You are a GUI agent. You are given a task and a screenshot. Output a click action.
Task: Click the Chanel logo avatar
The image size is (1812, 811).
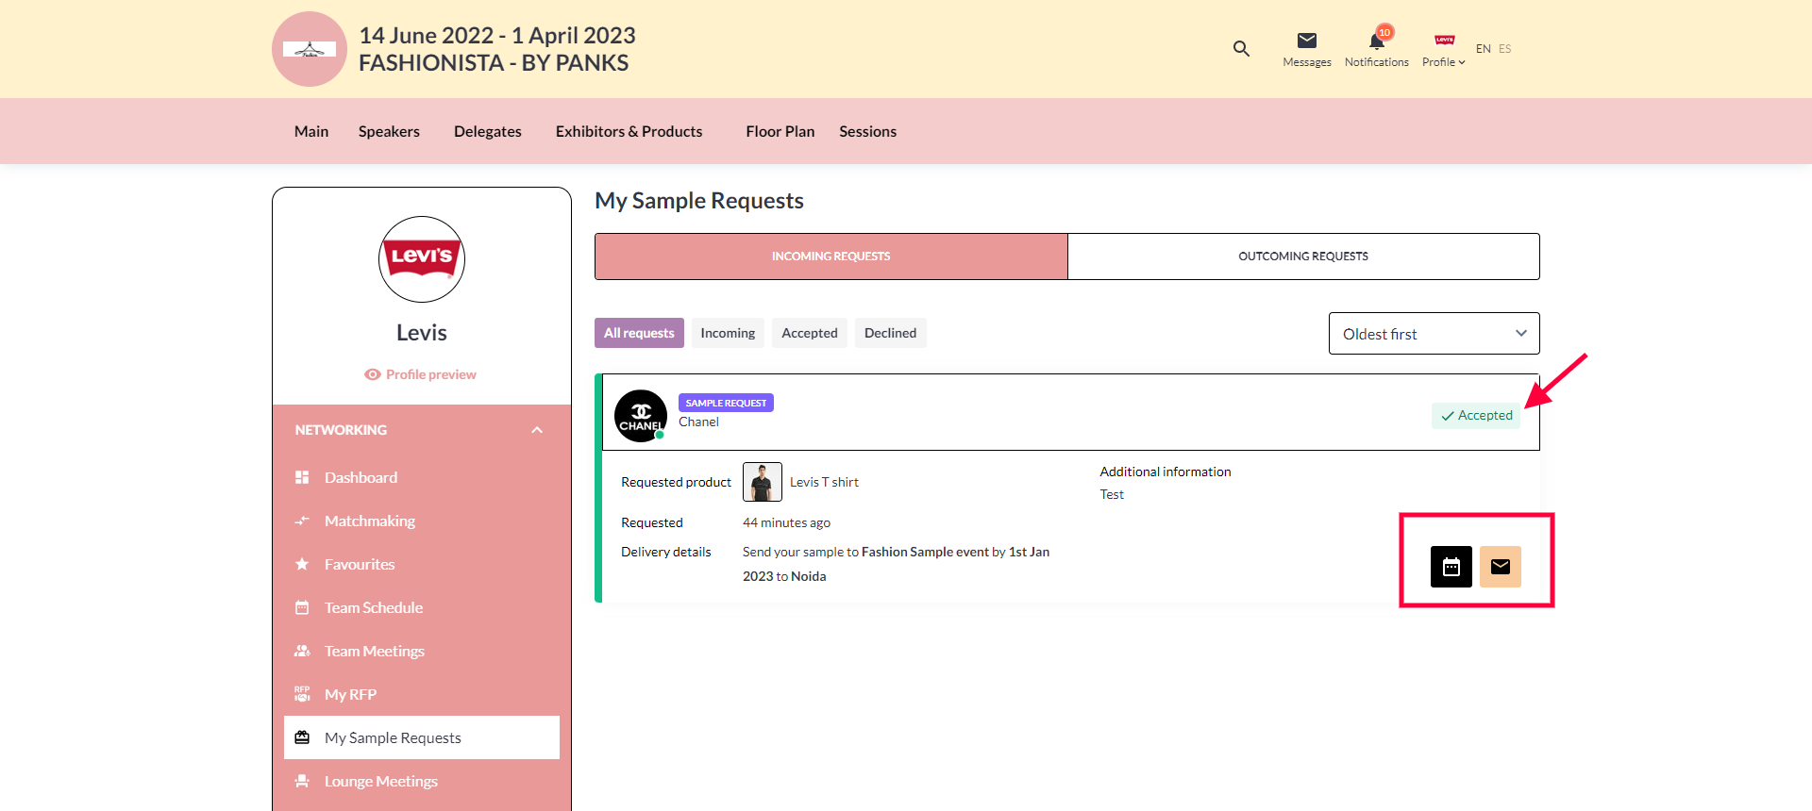point(641,416)
